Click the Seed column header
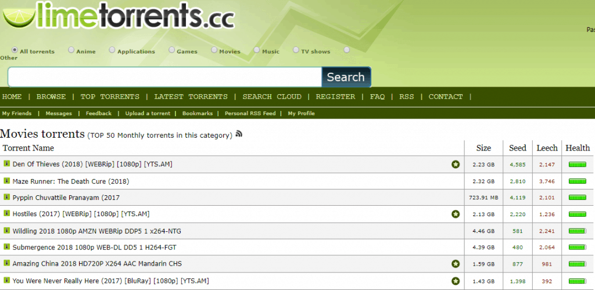The image size is (595, 290). (518, 148)
